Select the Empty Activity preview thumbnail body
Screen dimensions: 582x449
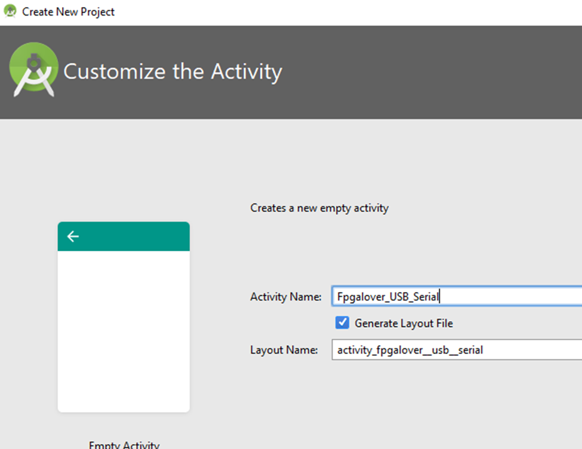124,331
